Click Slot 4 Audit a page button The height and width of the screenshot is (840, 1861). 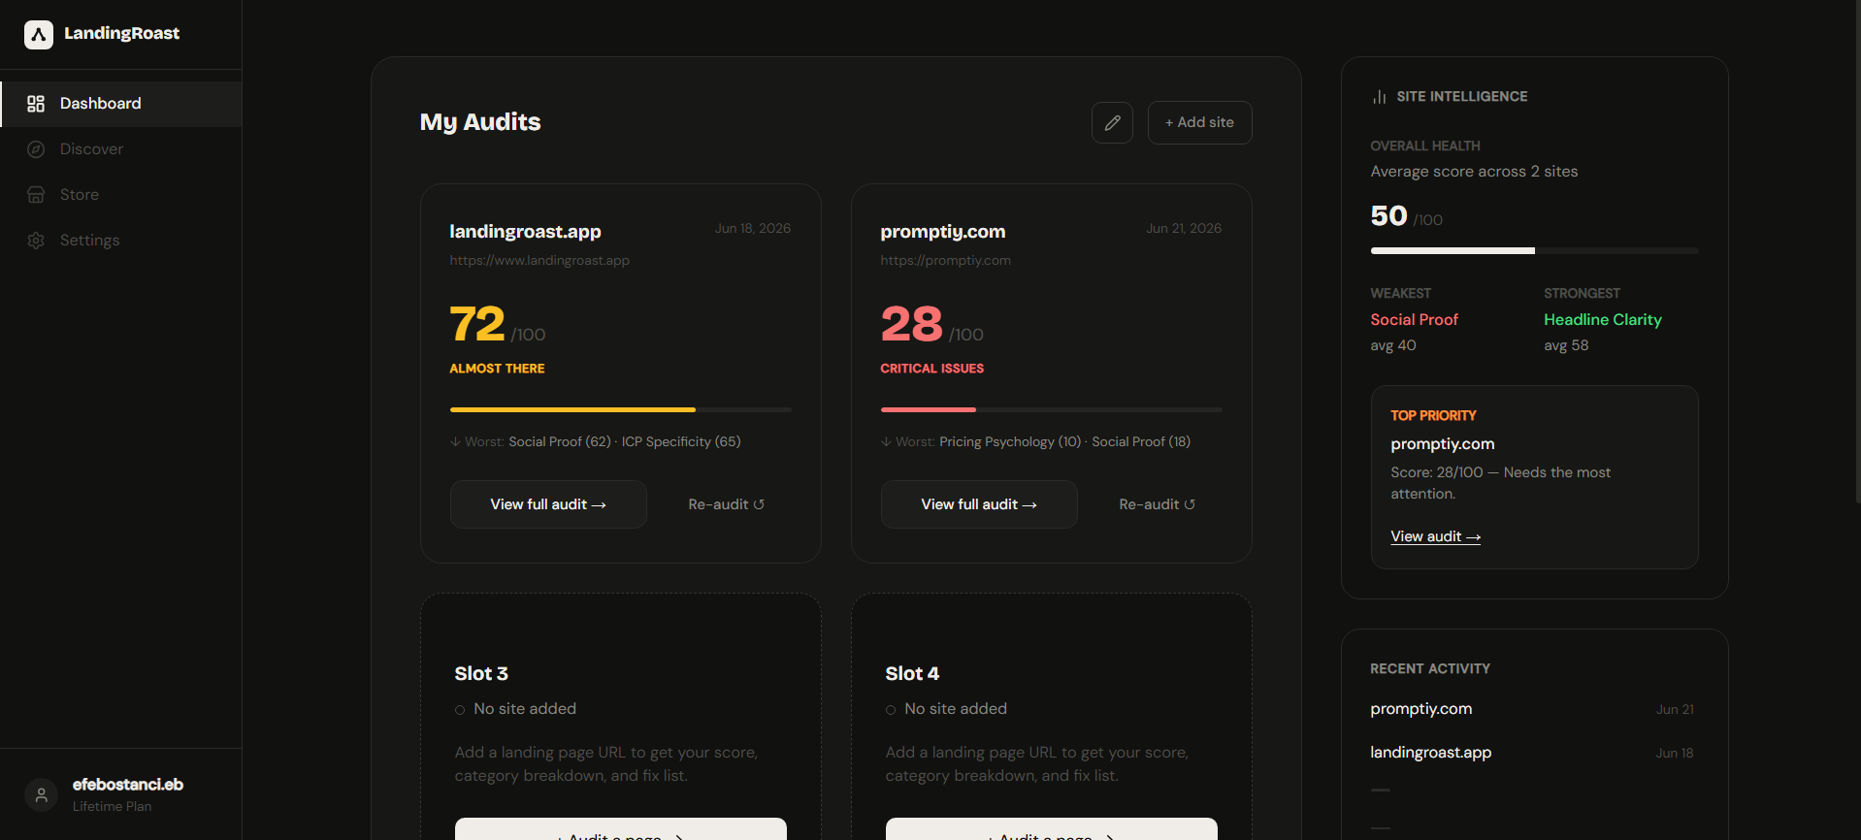pos(1052,830)
